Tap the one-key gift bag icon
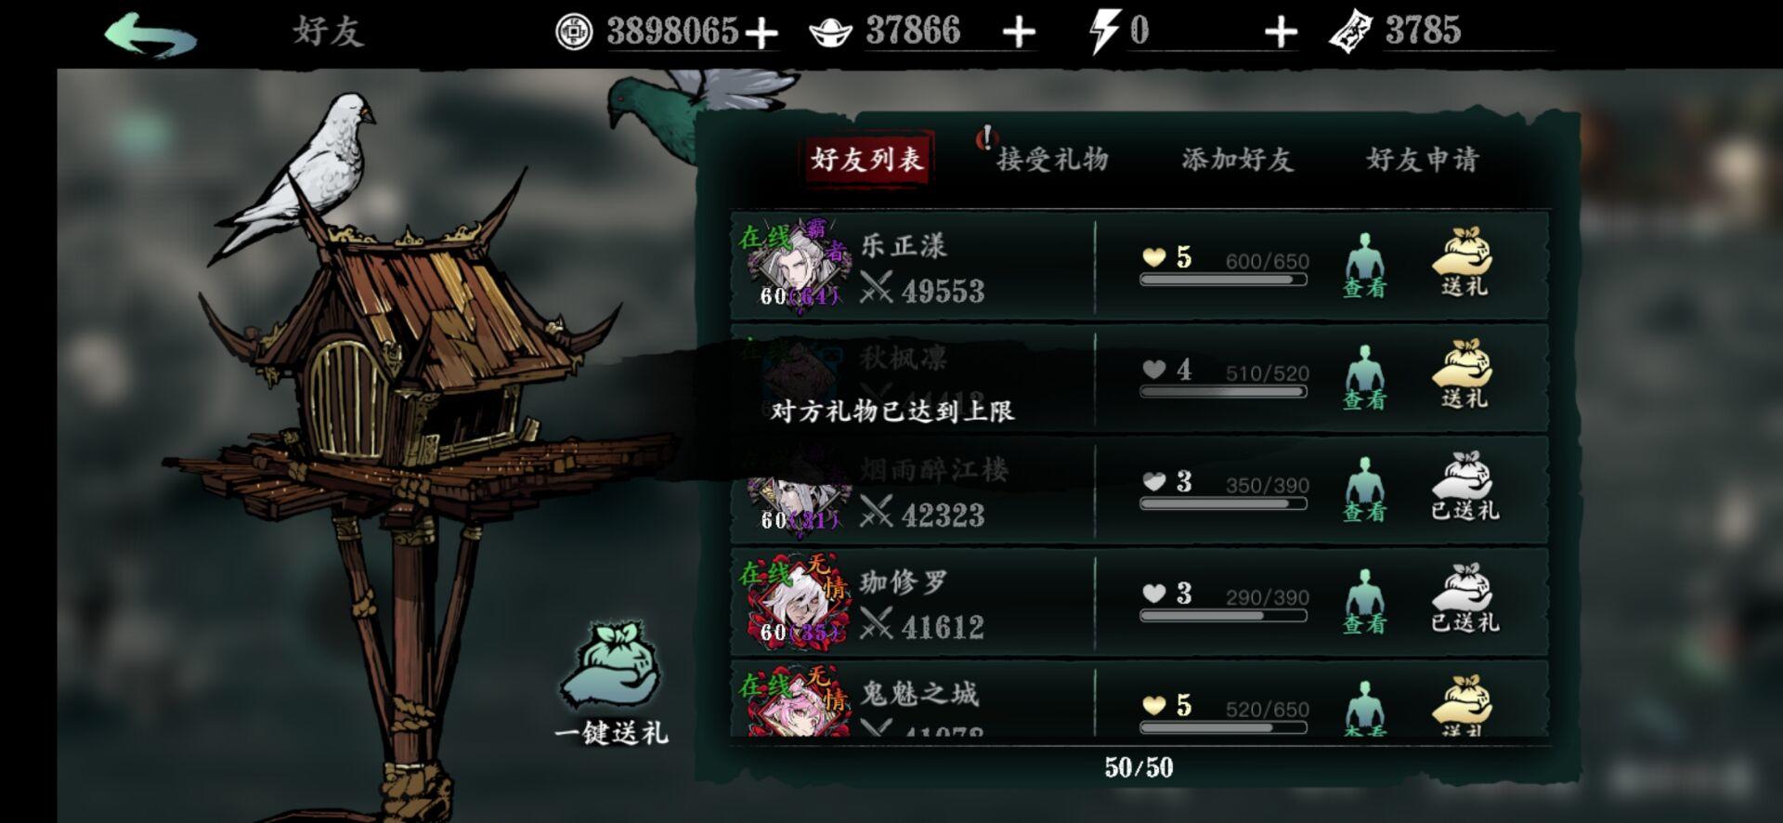The height and width of the screenshot is (823, 1783). [610, 669]
